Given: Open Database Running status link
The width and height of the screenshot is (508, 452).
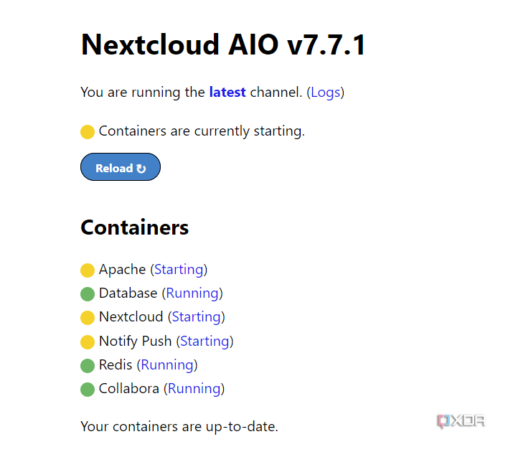Looking at the screenshot, I should [192, 293].
